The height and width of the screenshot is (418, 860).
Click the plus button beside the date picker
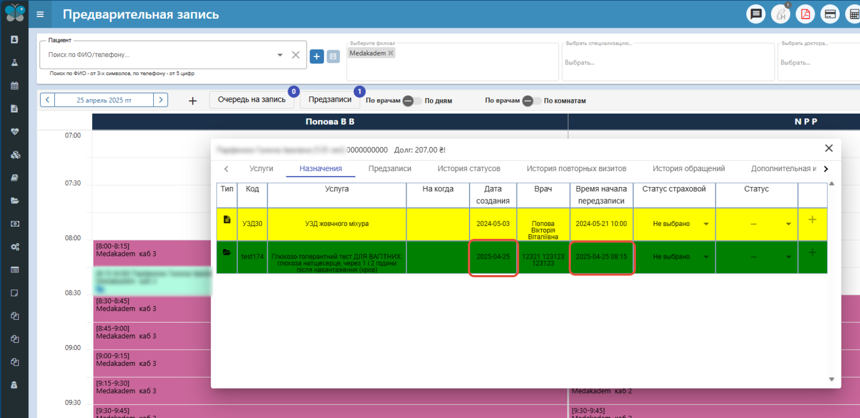pos(193,101)
